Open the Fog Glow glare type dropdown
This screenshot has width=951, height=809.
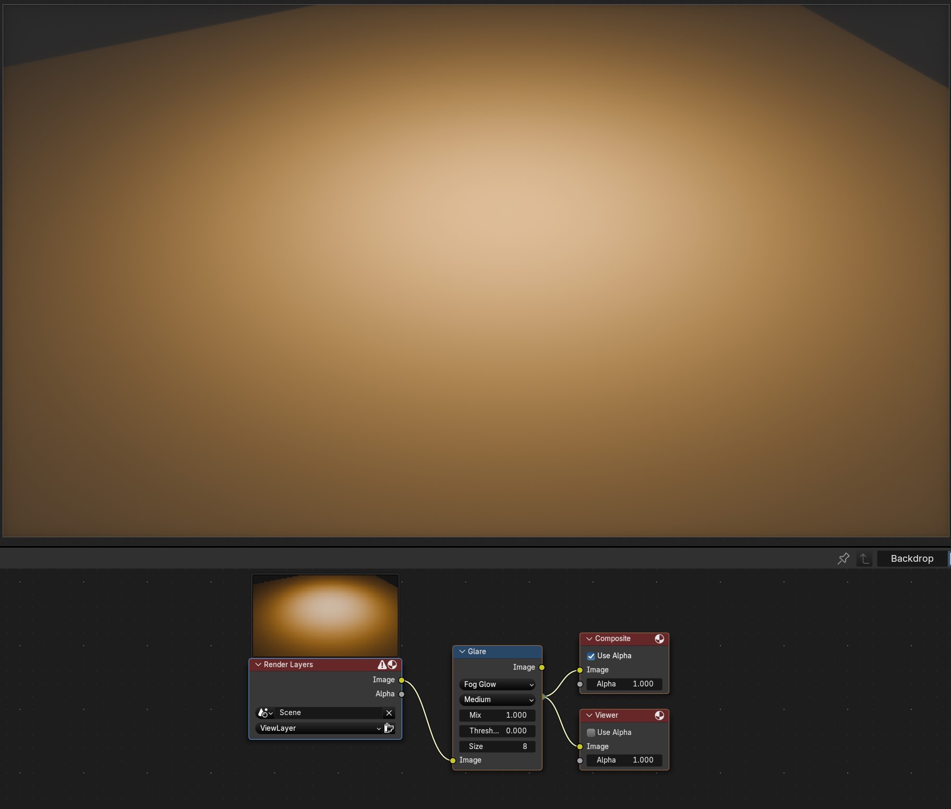[497, 684]
